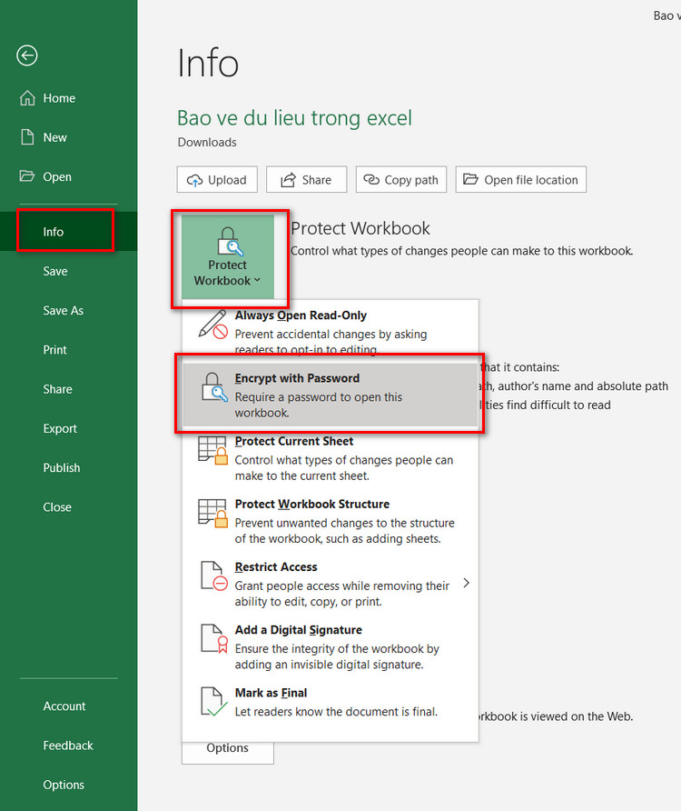Open Options at bottom of sidebar
681x811 pixels.
(69, 784)
